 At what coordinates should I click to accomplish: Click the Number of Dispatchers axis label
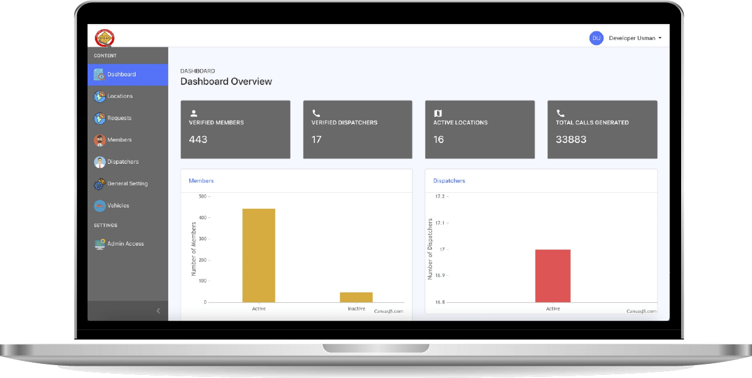(x=430, y=249)
